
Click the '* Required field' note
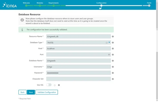pos(24,99)
